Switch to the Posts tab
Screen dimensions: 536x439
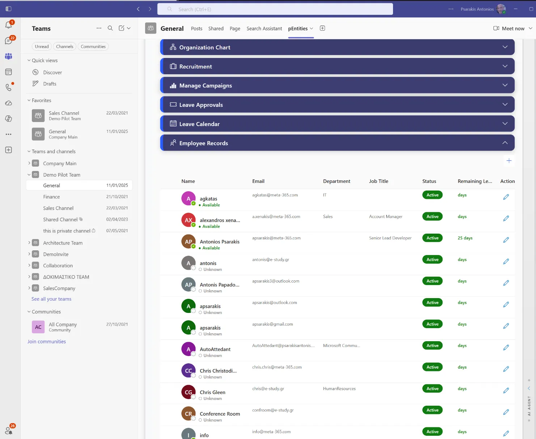197,29
